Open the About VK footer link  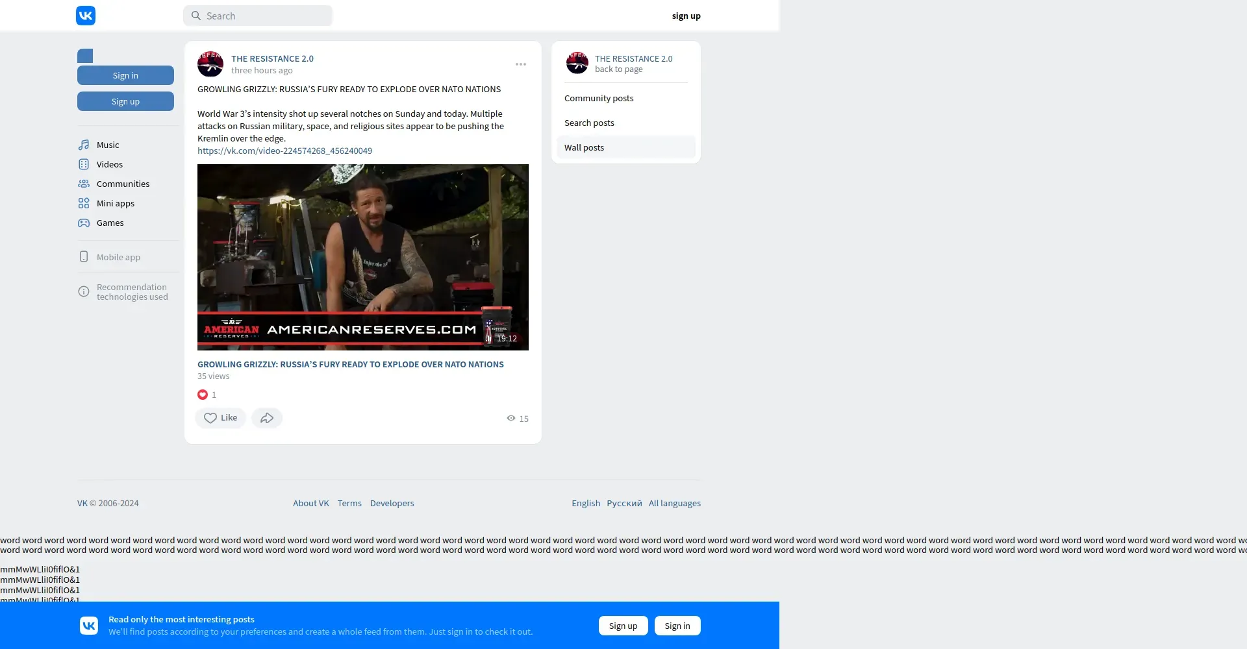[x=310, y=503]
